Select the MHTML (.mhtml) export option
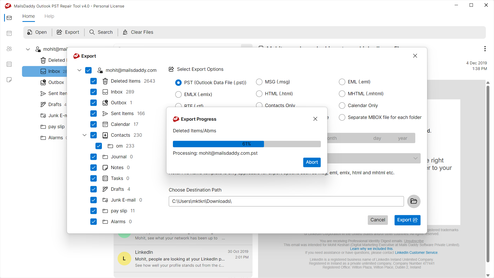This screenshot has width=494, height=278. click(342, 94)
